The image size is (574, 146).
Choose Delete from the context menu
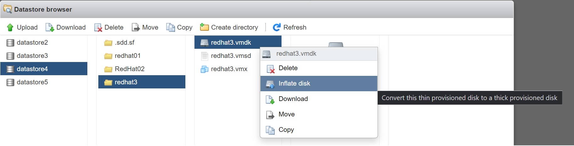288,68
